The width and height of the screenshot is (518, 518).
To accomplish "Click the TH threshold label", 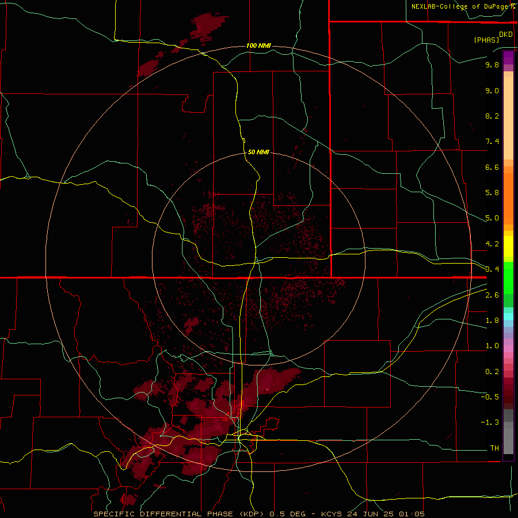I will [494, 448].
